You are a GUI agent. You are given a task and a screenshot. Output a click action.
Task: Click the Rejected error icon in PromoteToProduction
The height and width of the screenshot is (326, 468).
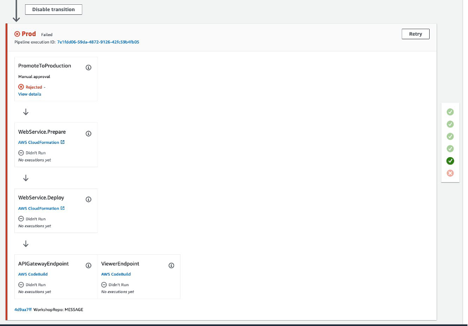[x=21, y=87]
